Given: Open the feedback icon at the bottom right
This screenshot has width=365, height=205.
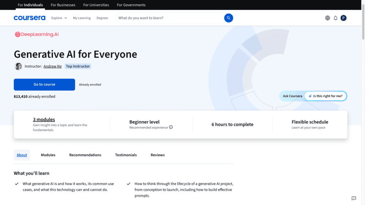Looking at the screenshot, I should pyautogui.click(x=354, y=198).
